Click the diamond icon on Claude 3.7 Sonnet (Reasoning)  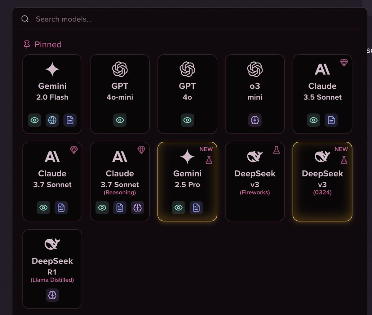point(141,150)
